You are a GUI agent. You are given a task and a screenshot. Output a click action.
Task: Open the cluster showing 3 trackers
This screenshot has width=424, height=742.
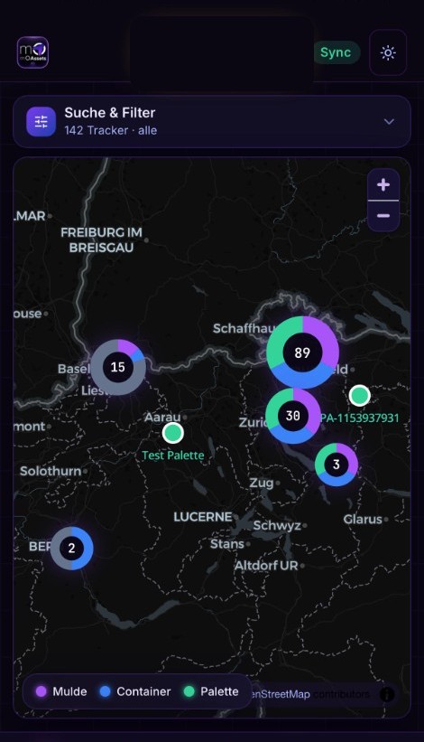(336, 465)
